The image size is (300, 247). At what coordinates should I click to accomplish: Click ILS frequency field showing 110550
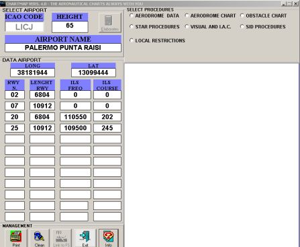point(75,117)
